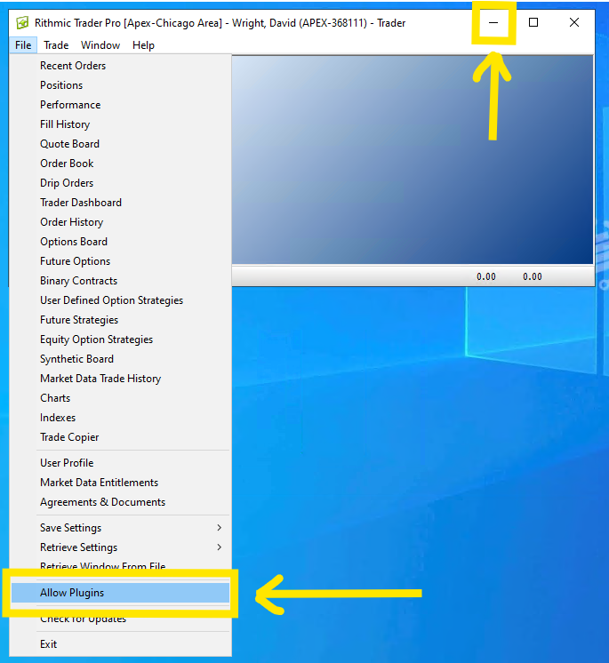Expand the Retrieve Settings submenu
609x663 pixels.
(x=121, y=547)
